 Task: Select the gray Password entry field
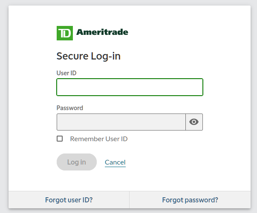[121, 122]
